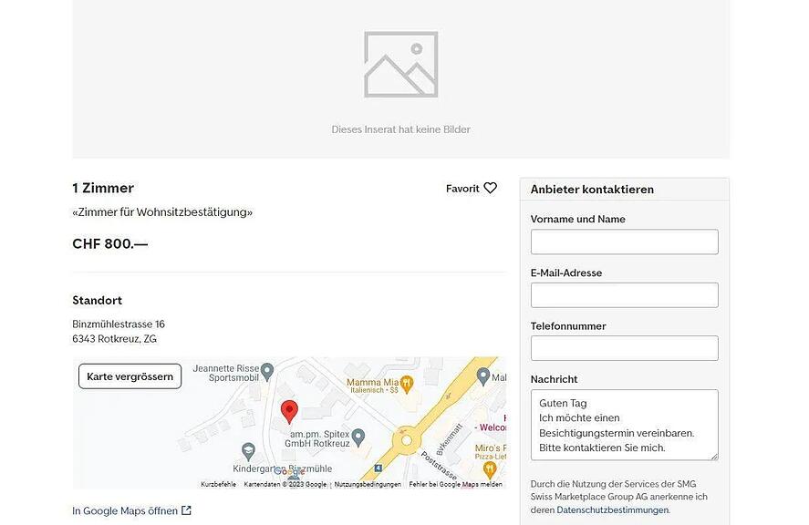809x525 pixels.
Task: Focus the E-Mail-Adresse input field
Action: (624, 294)
